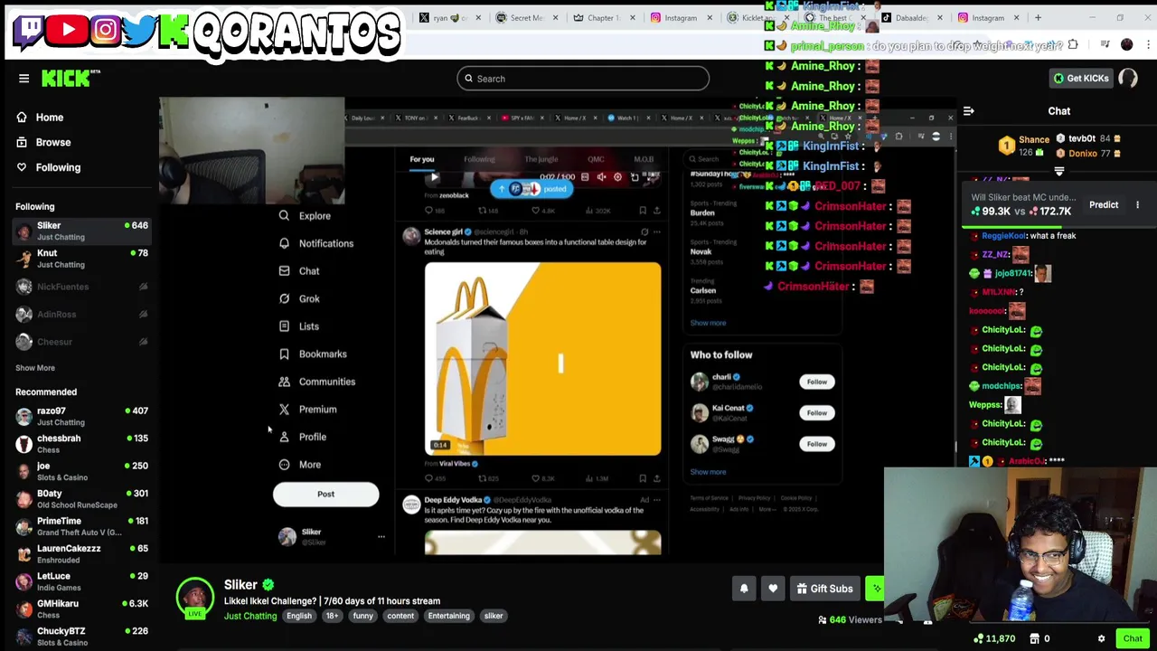This screenshot has width=1157, height=651.
Task: Play the X video in the stream
Action: (434, 177)
